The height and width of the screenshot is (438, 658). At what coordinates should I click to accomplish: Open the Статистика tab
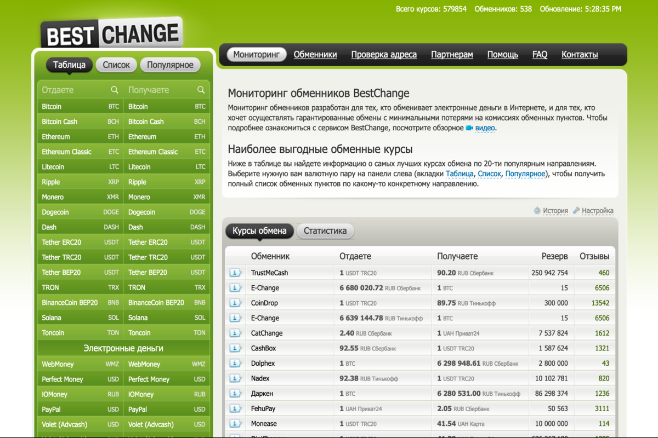pos(325,230)
